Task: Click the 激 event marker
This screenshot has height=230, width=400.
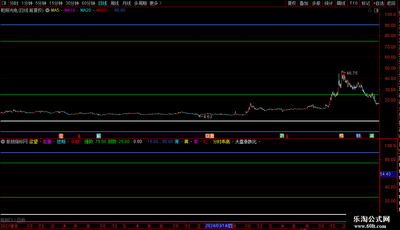Action: (x=212, y=136)
